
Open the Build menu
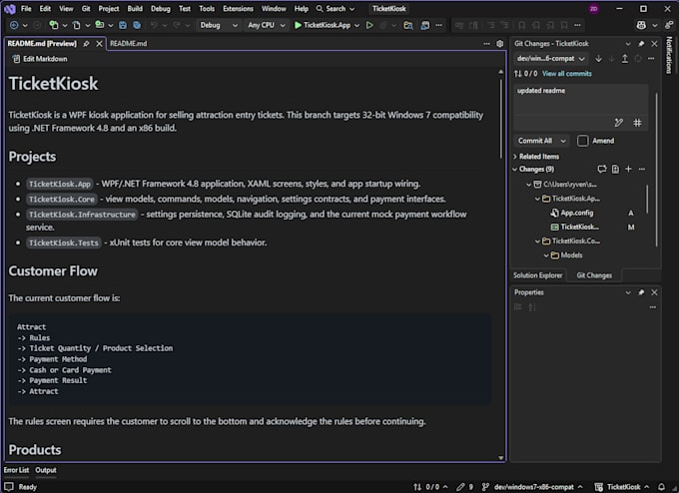coord(135,9)
